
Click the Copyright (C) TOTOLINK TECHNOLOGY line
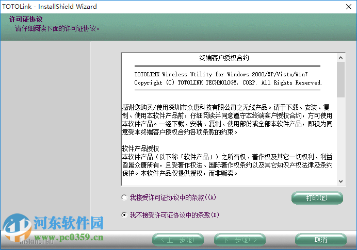(228, 82)
